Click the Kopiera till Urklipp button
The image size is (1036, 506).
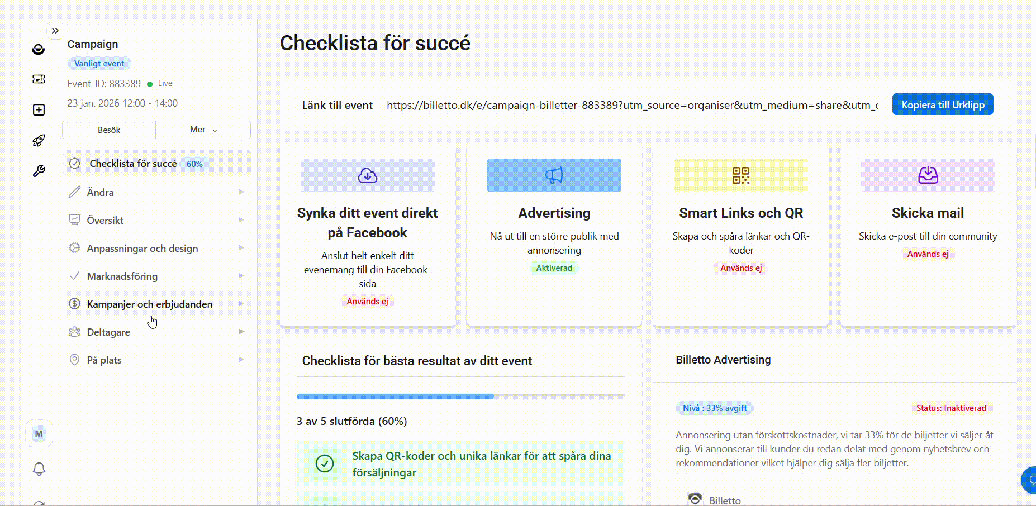[942, 104]
